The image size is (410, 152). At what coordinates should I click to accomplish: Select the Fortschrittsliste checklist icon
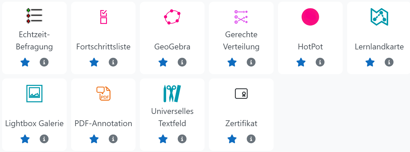[x=103, y=17]
